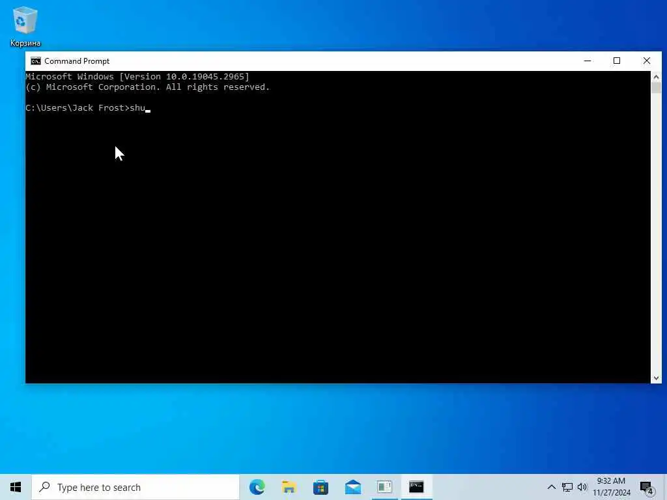This screenshot has width=667, height=500.
Task: Open the network status tray icon
Action: (567, 487)
